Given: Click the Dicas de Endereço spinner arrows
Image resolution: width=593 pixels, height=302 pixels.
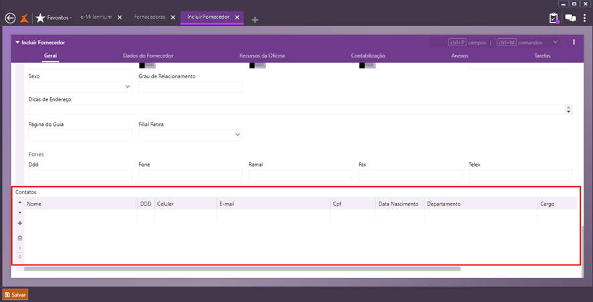Looking at the screenshot, I should [x=568, y=109].
